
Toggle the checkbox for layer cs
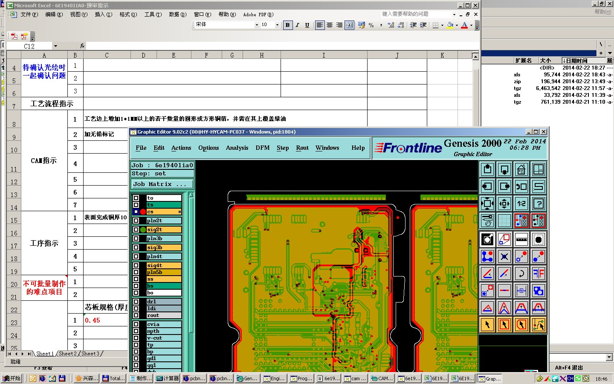pos(136,212)
